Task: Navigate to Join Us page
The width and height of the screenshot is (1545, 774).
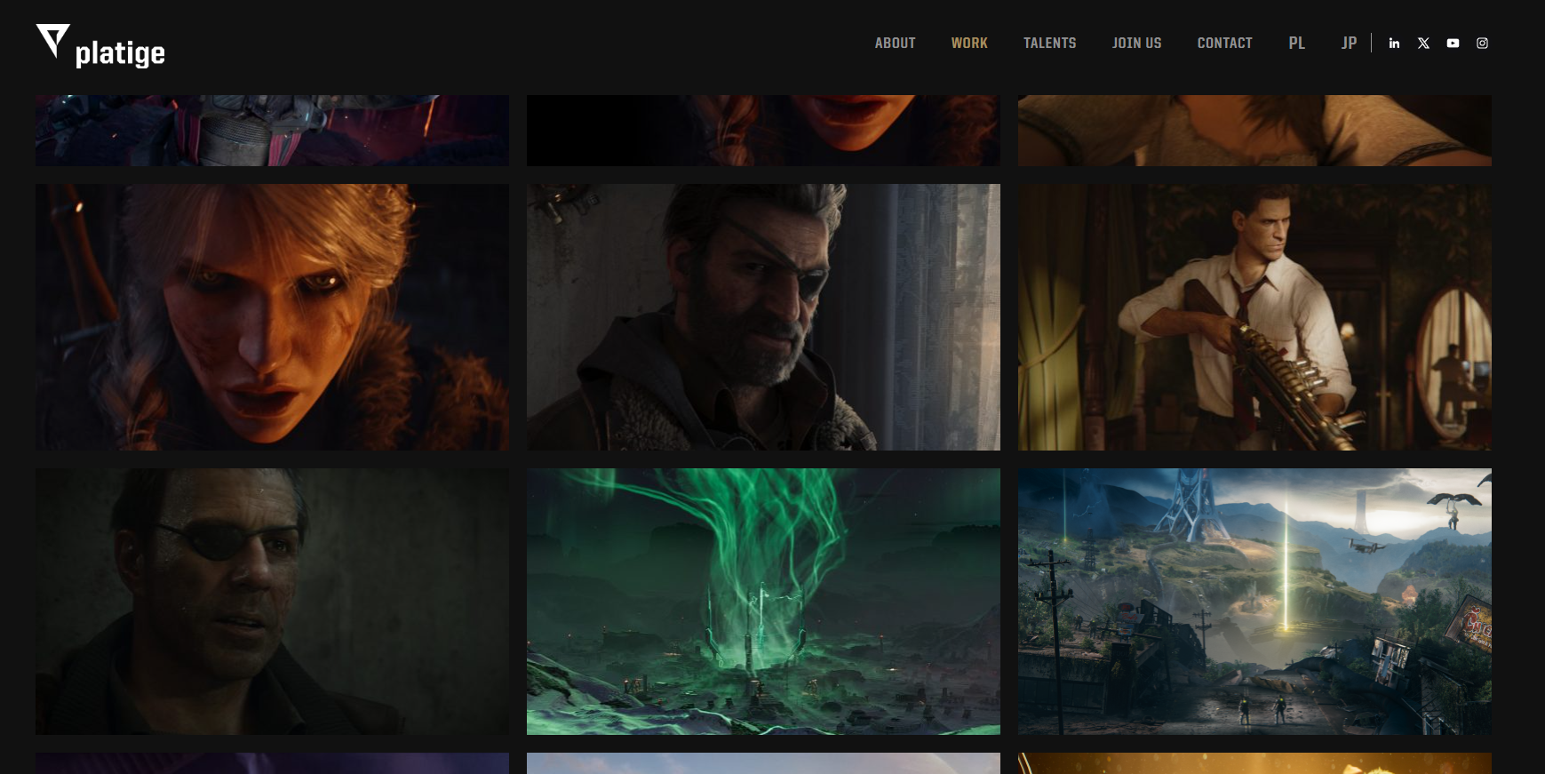Action: point(1136,43)
